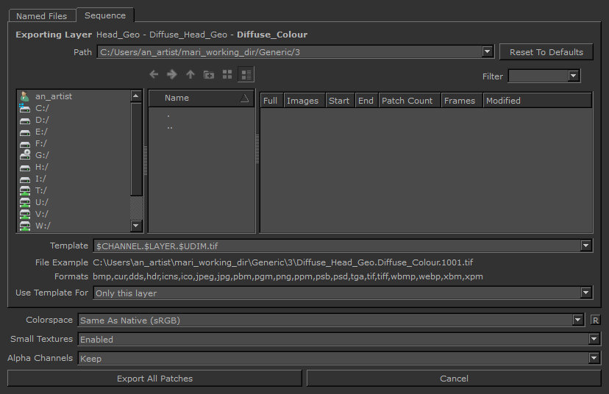Click Export All Patches button
Screen dimensions: 609x394
(154, 379)
